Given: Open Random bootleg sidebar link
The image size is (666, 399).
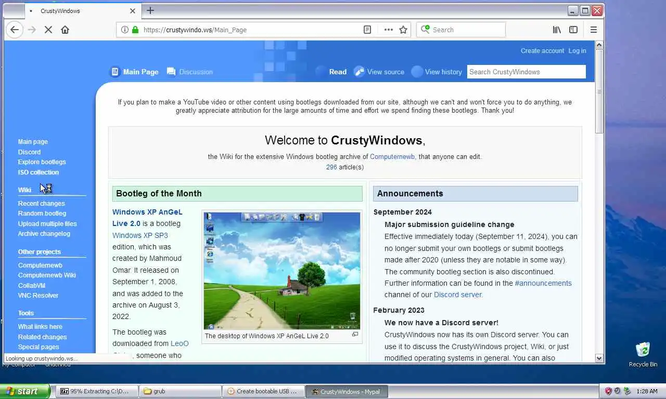Looking at the screenshot, I should coord(42,213).
